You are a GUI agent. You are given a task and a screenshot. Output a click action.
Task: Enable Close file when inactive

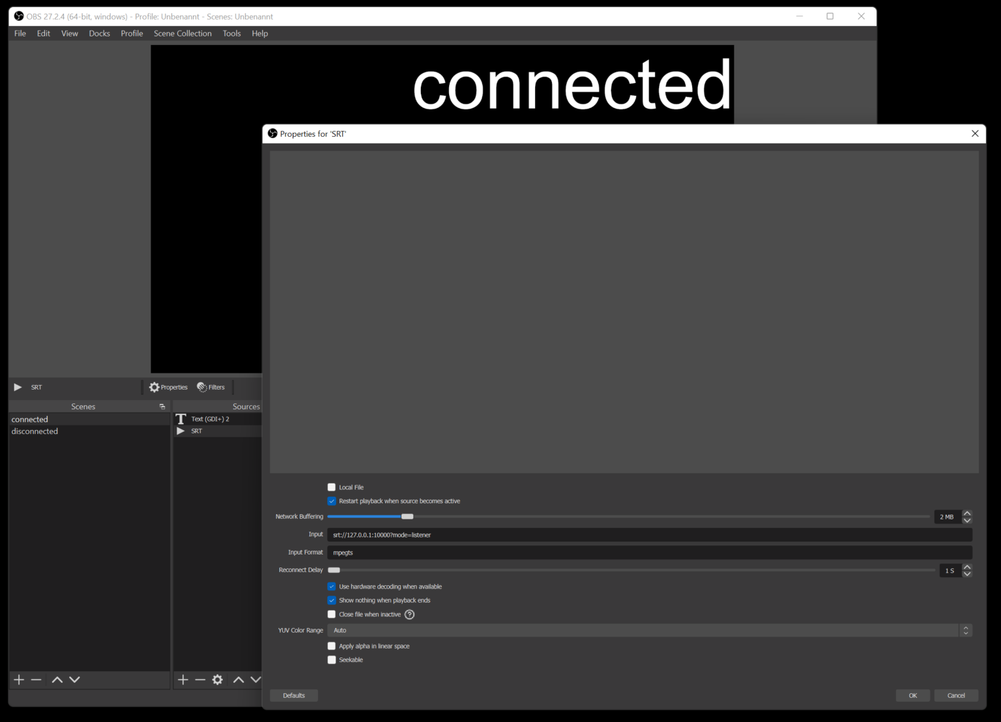click(x=332, y=614)
